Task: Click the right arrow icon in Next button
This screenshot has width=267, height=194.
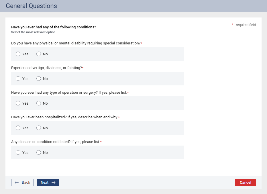Action: [53, 183]
